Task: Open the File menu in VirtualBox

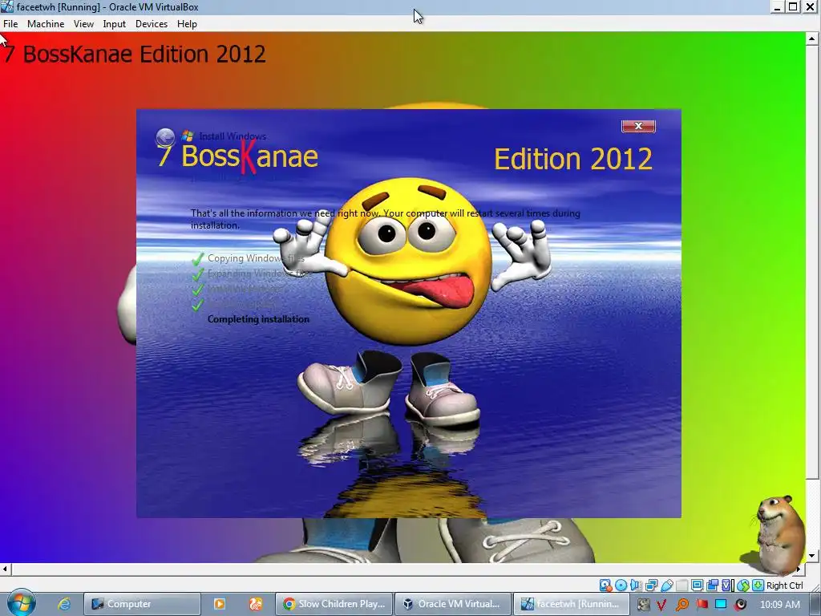Action: pyautogui.click(x=10, y=24)
